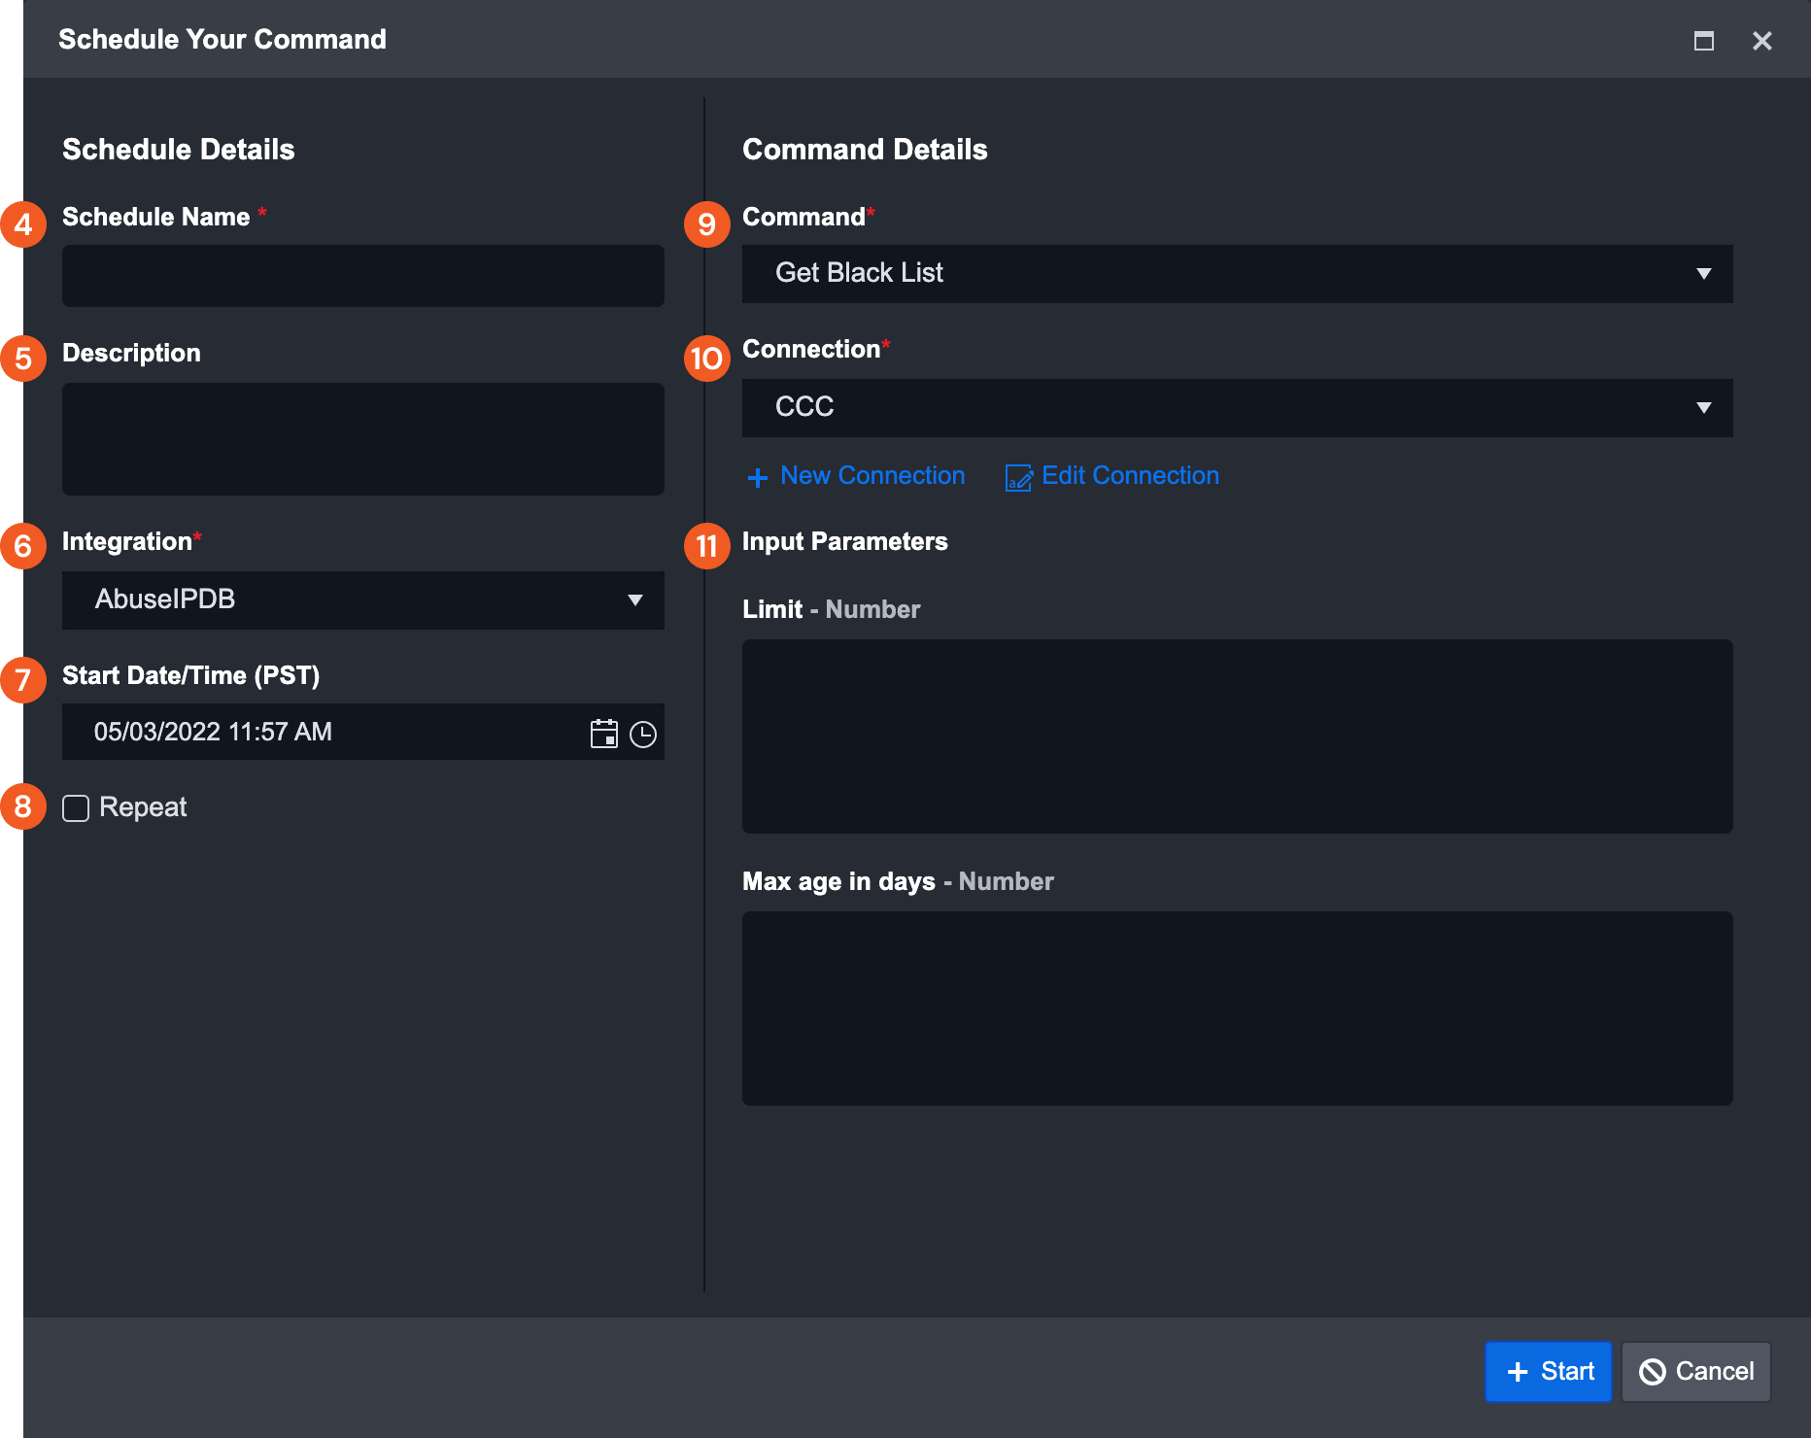Click inside the Description text area
1811x1438 pixels.
(x=362, y=439)
